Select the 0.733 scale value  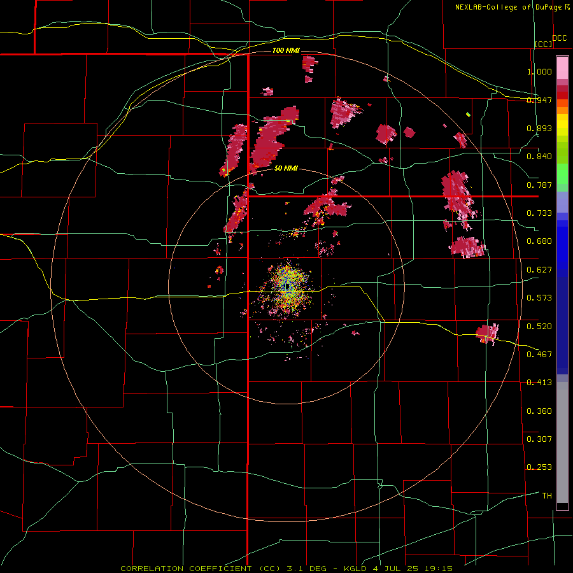tap(539, 213)
